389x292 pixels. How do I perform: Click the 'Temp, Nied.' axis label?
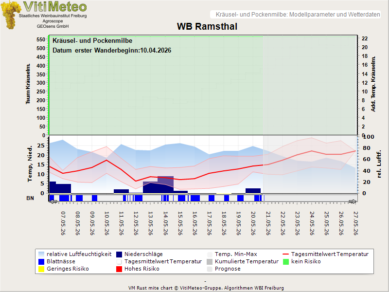30,164
